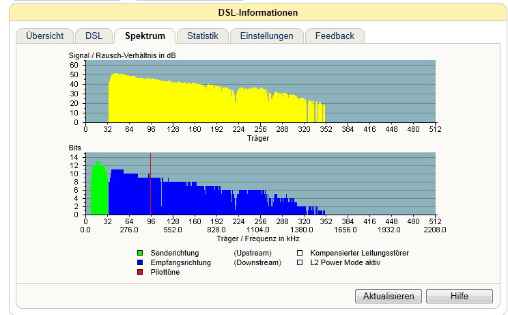The height and width of the screenshot is (315, 508).
Task: Click the green upstream area in Bits chart
Action: (99, 191)
